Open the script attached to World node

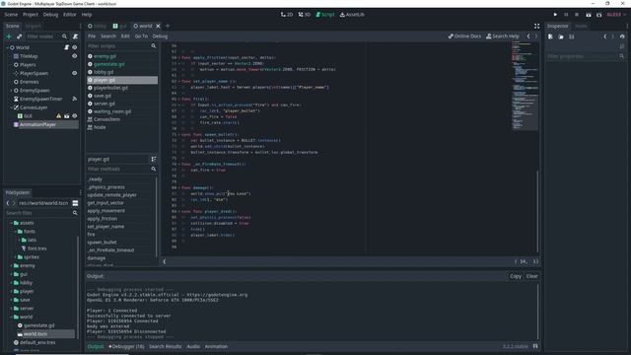point(67,47)
